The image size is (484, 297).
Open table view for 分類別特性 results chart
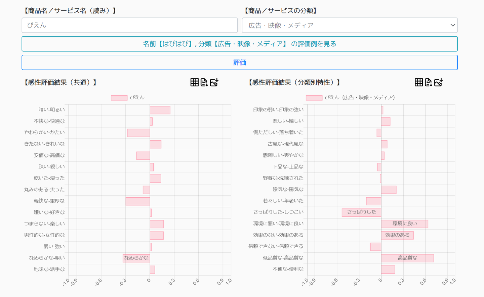point(418,82)
